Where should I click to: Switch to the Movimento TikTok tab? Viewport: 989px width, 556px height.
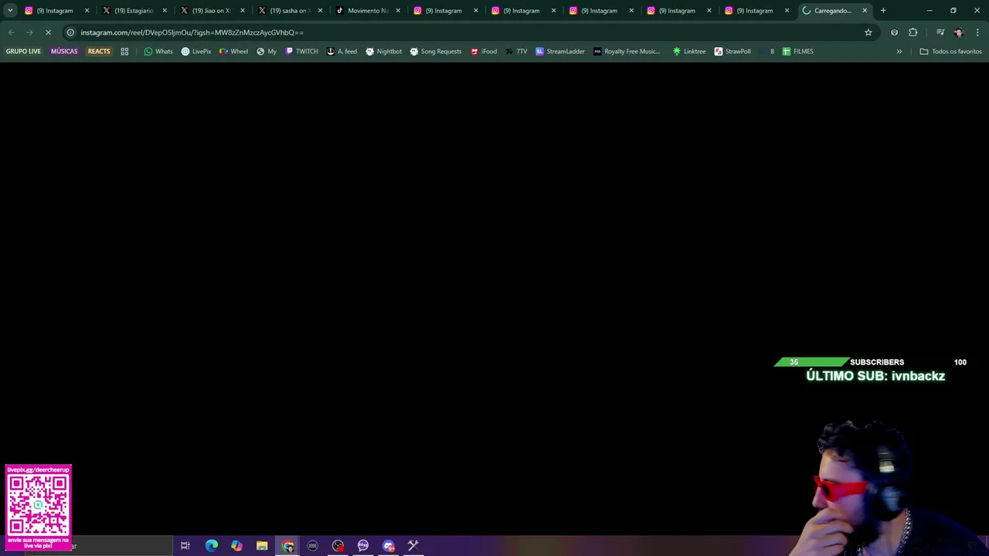(x=368, y=11)
